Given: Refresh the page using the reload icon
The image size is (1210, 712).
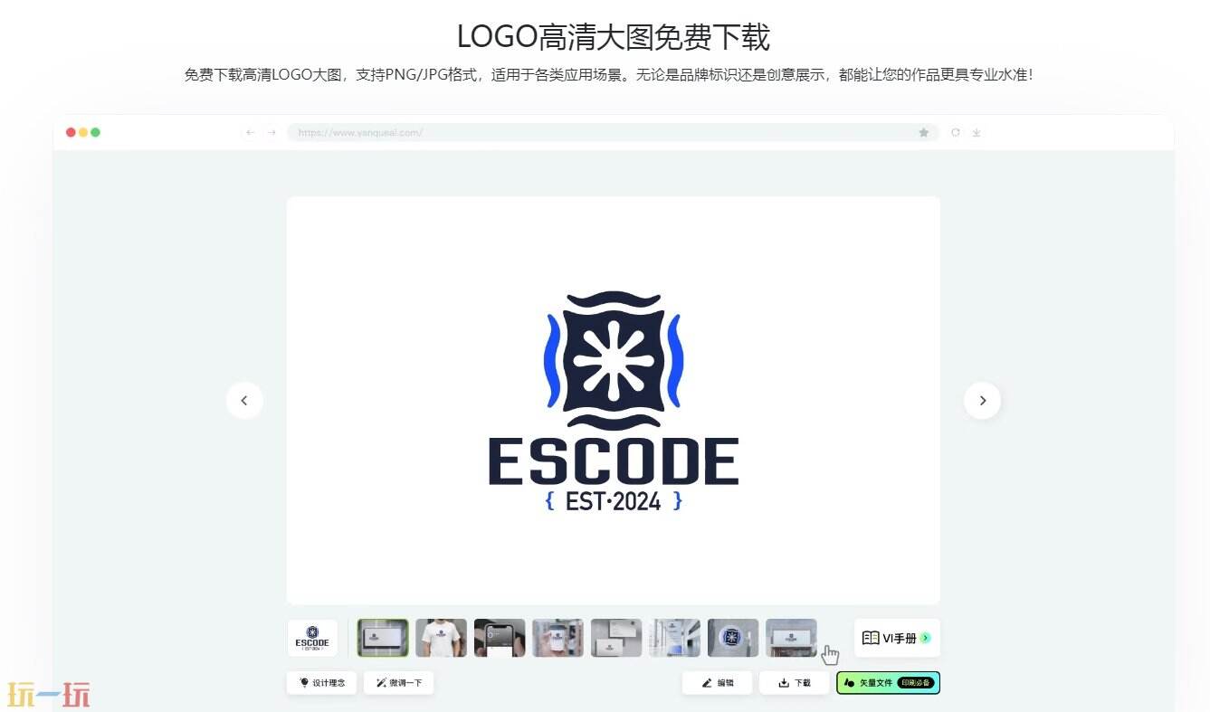Looking at the screenshot, I should [x=956, y=132].
